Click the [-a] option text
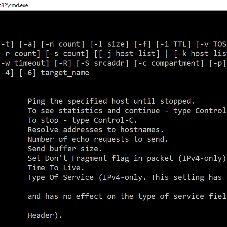 click(x=28, y=44)
